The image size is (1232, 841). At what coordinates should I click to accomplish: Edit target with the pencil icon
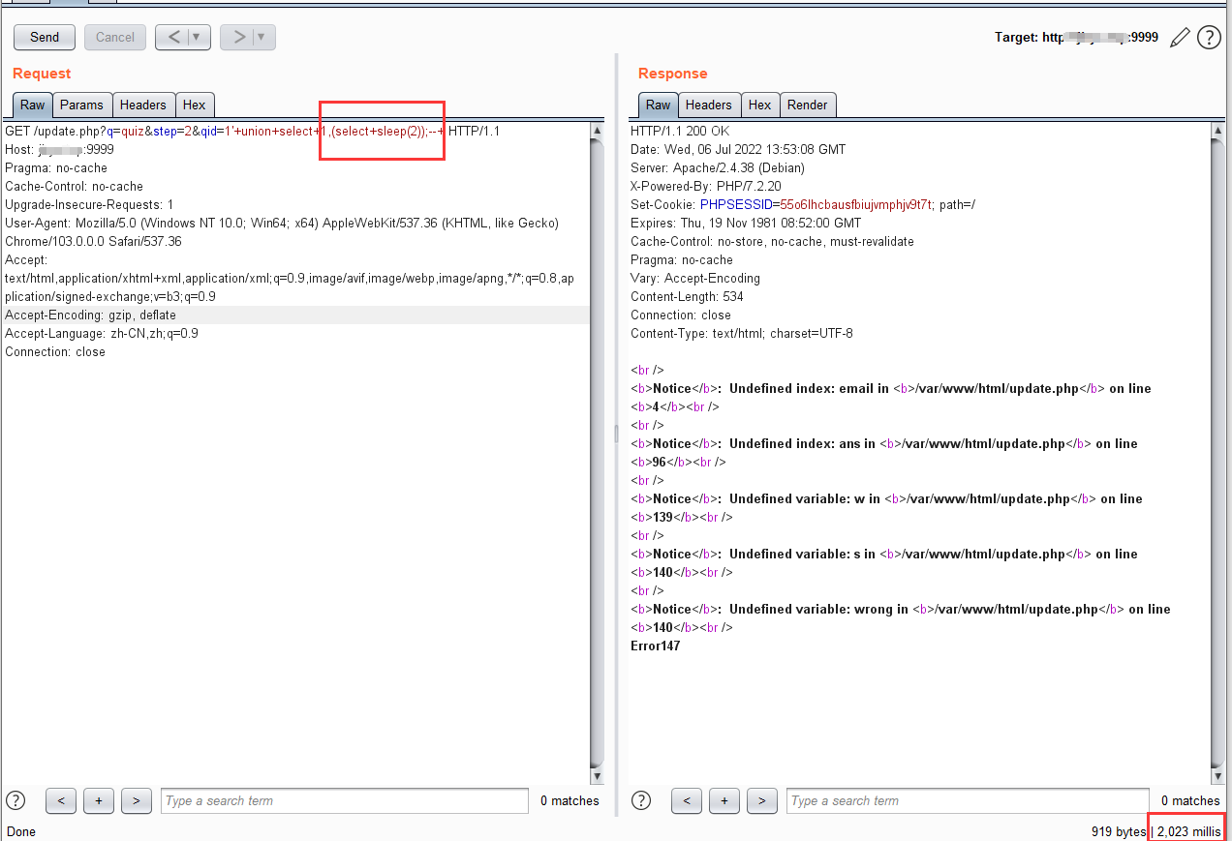tap(1180, 38)
